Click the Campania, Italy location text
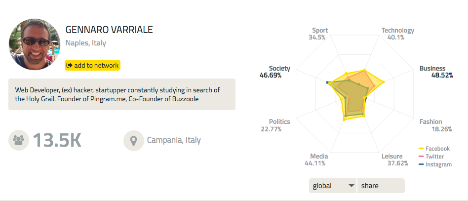This screenshot has width=468, height=201. click(x=174, y=140)
